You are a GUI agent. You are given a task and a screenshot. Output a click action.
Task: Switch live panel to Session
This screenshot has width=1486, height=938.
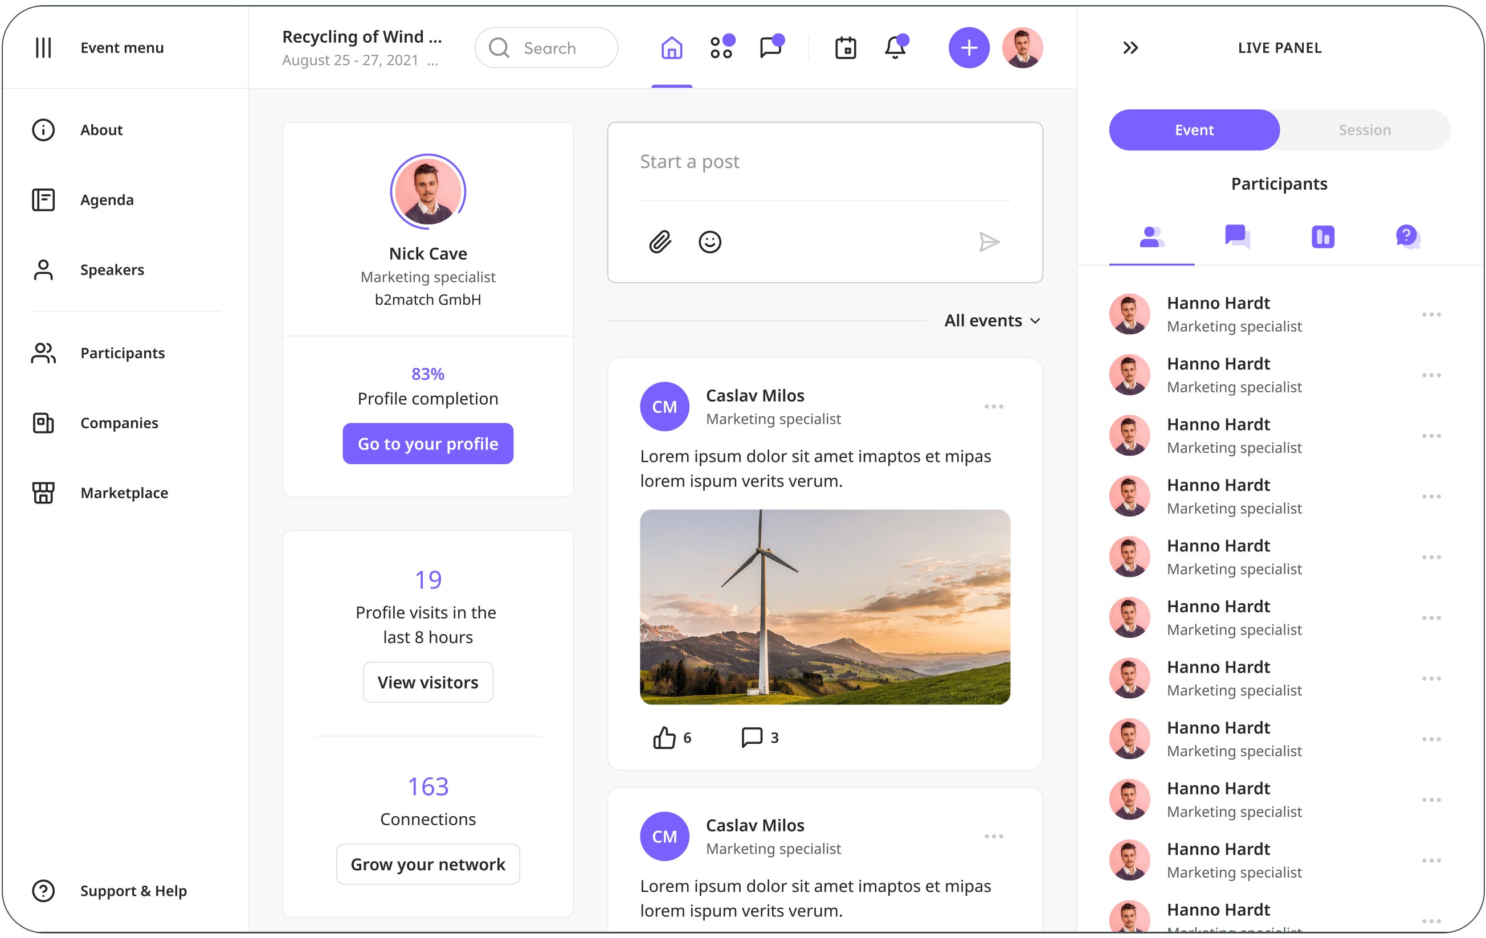click(x=1365, y=130)
